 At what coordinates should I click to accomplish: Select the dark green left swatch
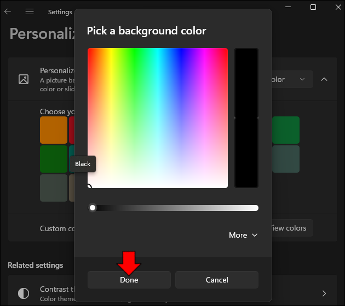(53, 159)
